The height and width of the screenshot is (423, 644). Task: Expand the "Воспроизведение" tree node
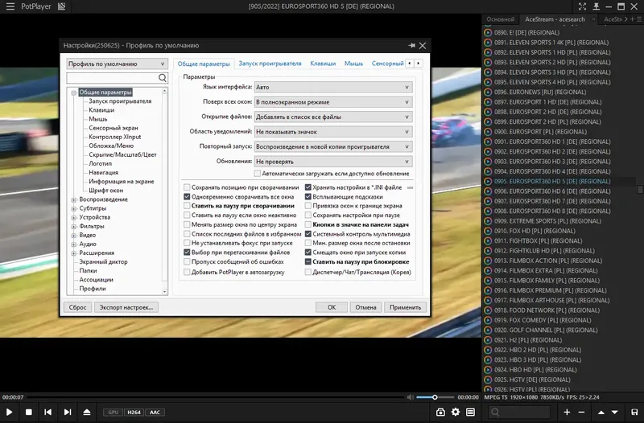pyautogui.click(x=72, y=199)
